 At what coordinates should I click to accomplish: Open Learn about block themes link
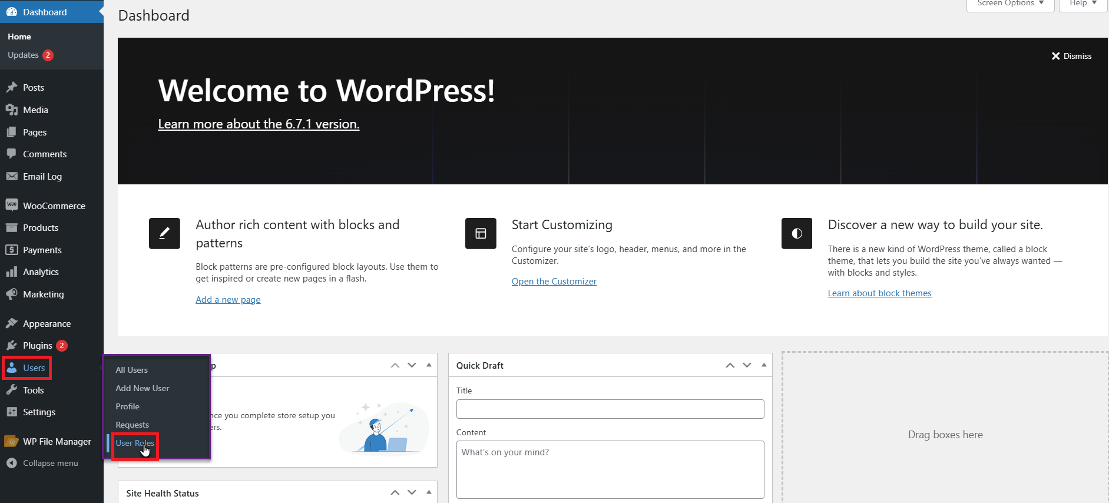pos(880,293)
